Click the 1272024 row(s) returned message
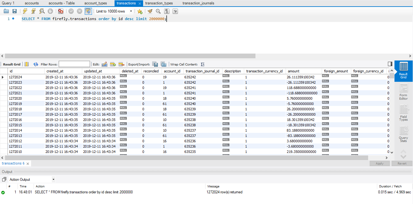This screenshot has height=204, width=413. (224, 192)
